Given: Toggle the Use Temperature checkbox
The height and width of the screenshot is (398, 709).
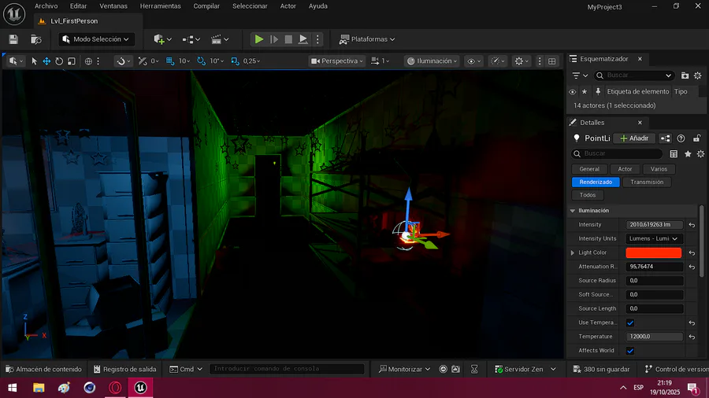Looking at the screenshot, I should tap(630, 322).
